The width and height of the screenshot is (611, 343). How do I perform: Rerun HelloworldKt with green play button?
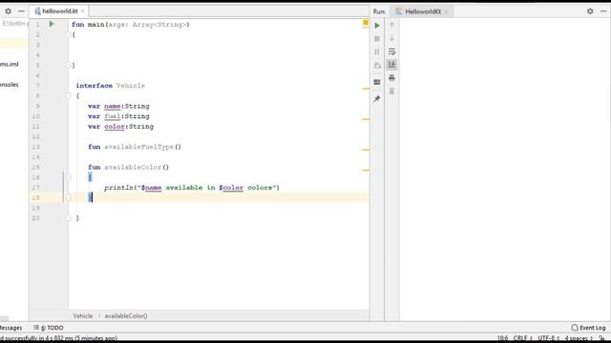[377, 26]
